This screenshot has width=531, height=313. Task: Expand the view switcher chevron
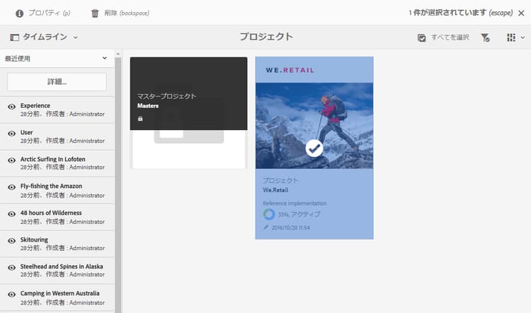click(523, 37)
